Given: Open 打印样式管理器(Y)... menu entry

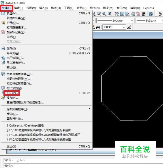Looking at the screenshot, I should (x=46, y=83).
